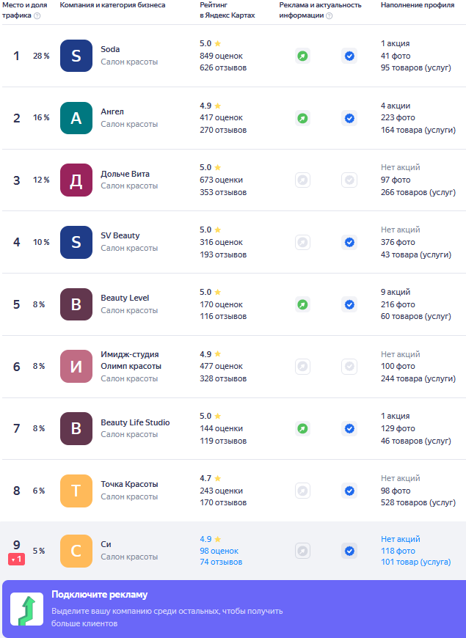Click the help icon next to 'Место и доля трафика'
The width and height of the screenshot is (466, 638).
coord(37,15)
